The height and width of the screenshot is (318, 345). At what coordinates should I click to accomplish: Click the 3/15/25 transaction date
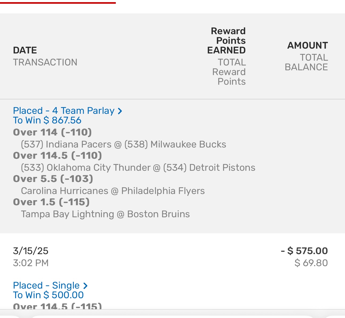(30, 251)
